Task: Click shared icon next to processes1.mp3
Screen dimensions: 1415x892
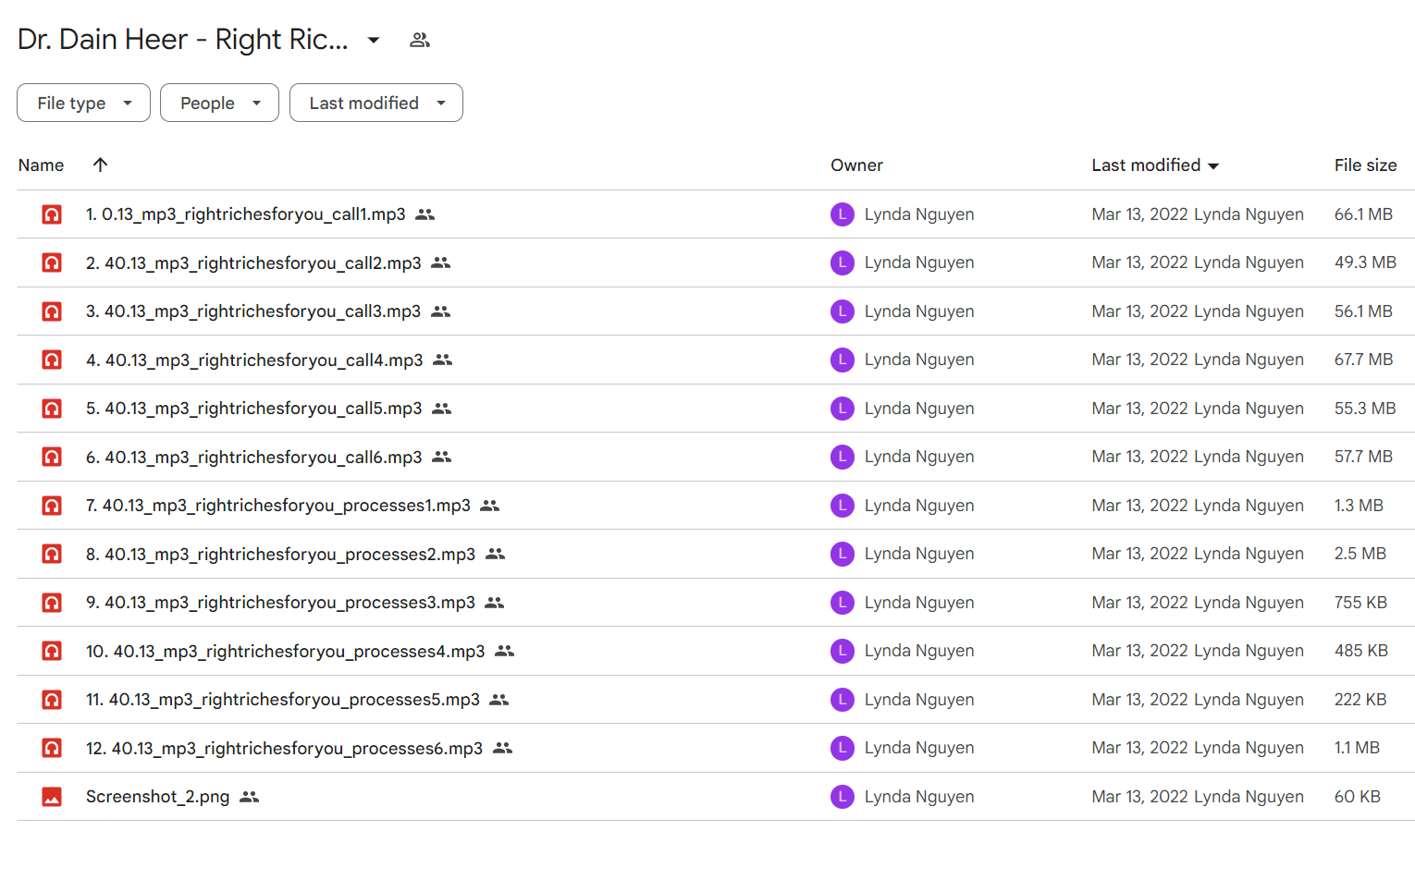Action: 490,506
